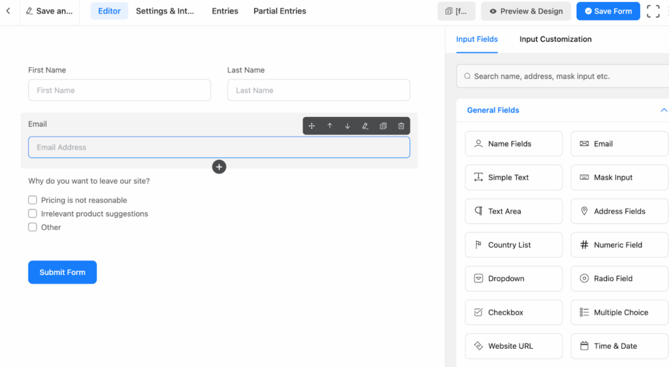669x367 pixels.
Task: Toggle fullscreen mode icon
Action: [653, 11]
